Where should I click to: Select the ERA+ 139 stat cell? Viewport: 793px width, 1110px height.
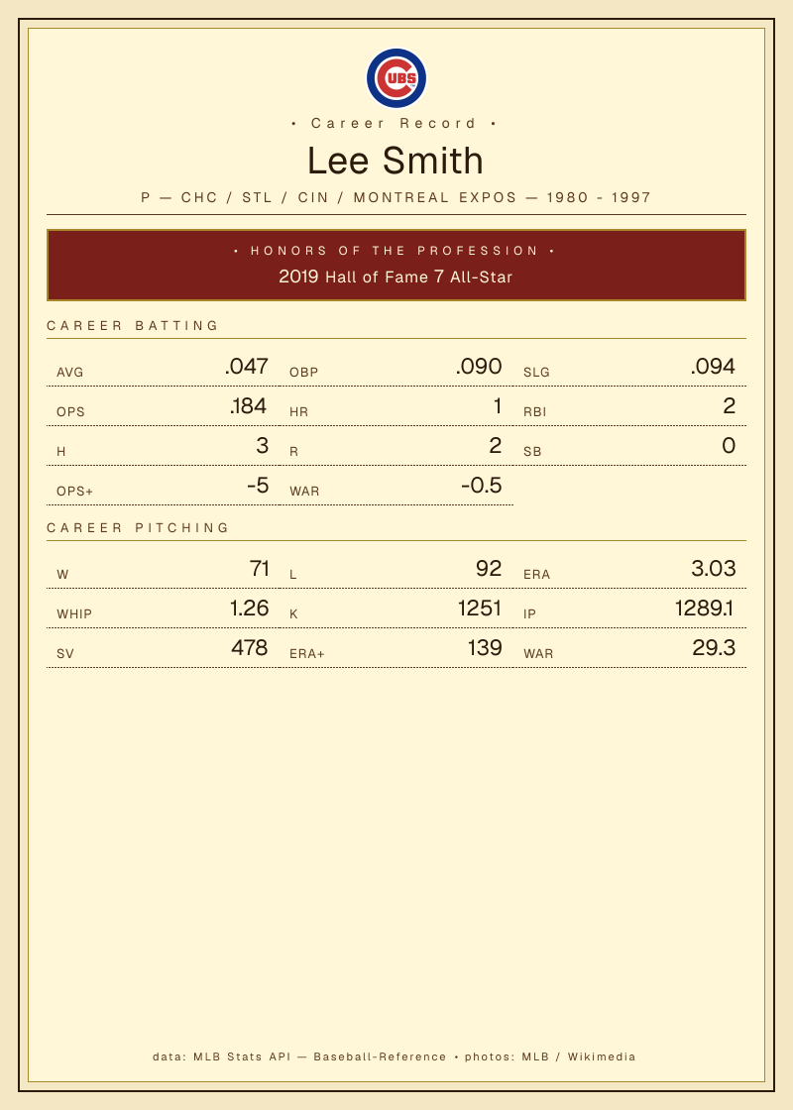(x=396, y=648)
